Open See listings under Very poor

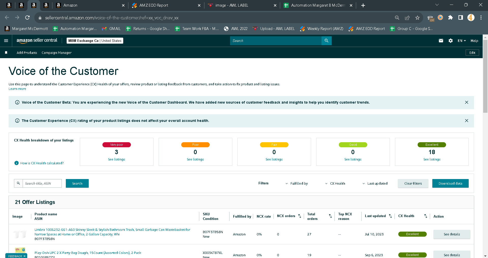[116, 159]
